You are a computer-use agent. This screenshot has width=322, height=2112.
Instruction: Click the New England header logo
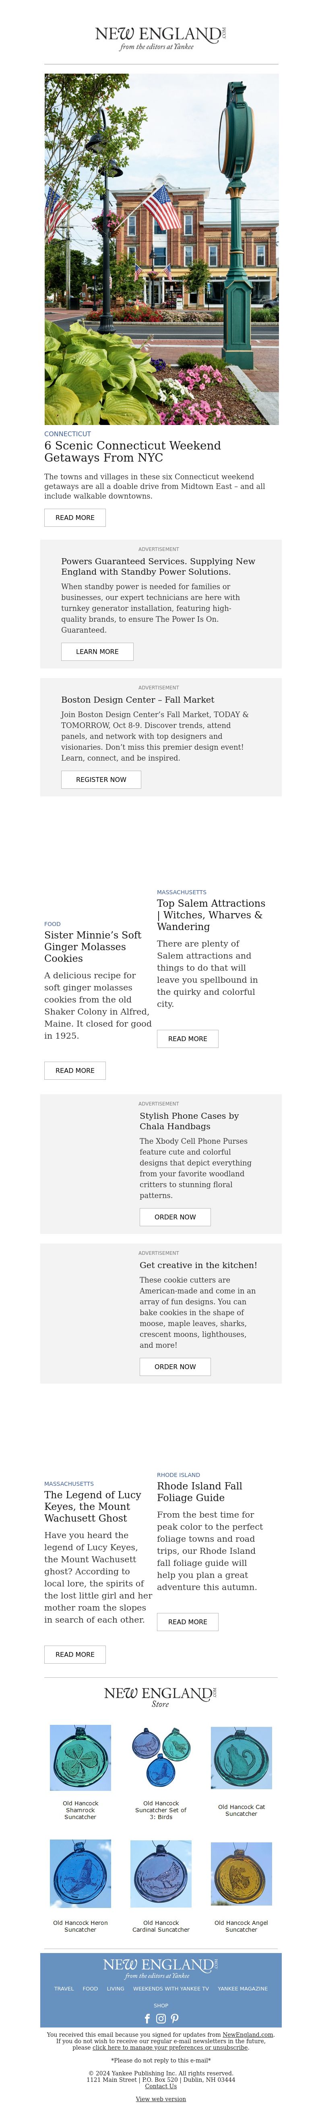[x=161, y=38]
